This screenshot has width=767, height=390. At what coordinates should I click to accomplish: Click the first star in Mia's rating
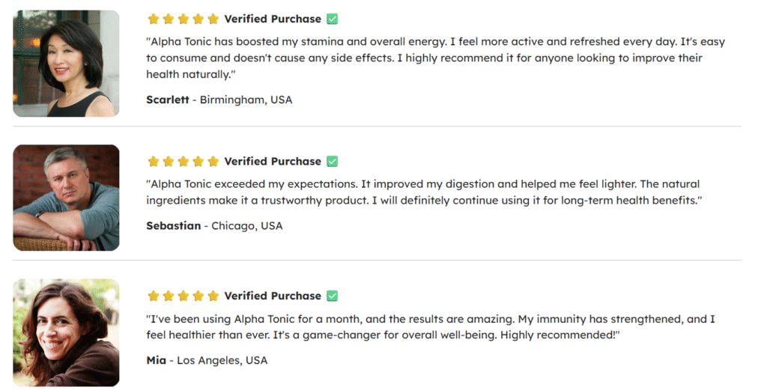point(154,296)
